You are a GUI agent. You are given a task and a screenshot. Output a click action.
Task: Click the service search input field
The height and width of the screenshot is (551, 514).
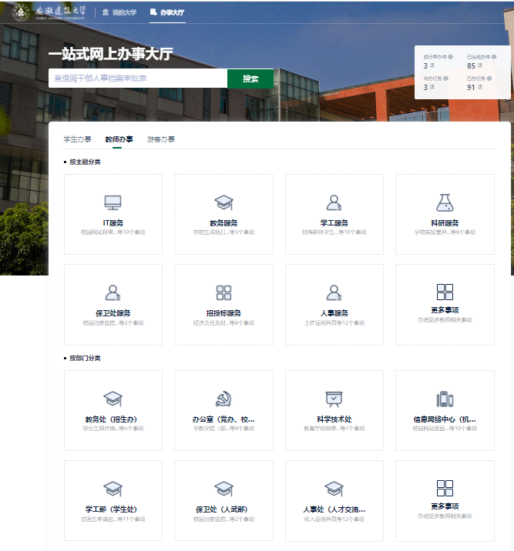point(137,78)
